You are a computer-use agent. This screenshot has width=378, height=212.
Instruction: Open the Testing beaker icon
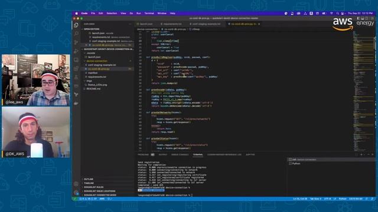pyautogui.click(x=76, y=77)
